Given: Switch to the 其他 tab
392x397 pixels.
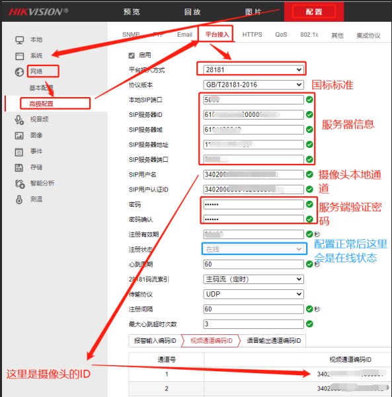Looking at the screenshot, I should coord(337,36).
